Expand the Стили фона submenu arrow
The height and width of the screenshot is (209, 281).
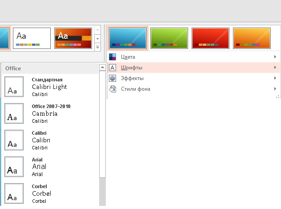(275, 89)
